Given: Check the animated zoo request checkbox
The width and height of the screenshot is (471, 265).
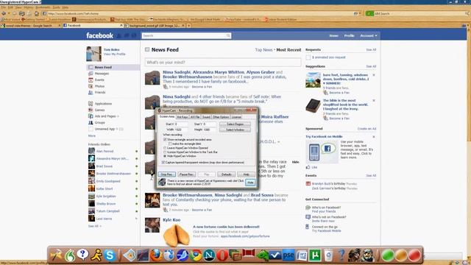Looking at the screenshot, I should 308,57.
